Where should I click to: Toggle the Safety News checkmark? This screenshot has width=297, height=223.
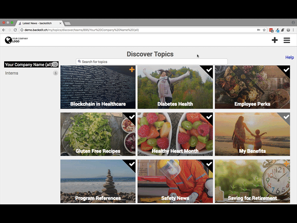point(209,164)
